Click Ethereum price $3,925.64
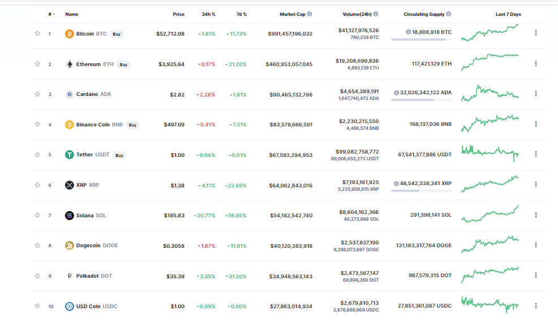The width and height of the screenshot is (558, 320). pyautogui.click(x=171, y=64)
